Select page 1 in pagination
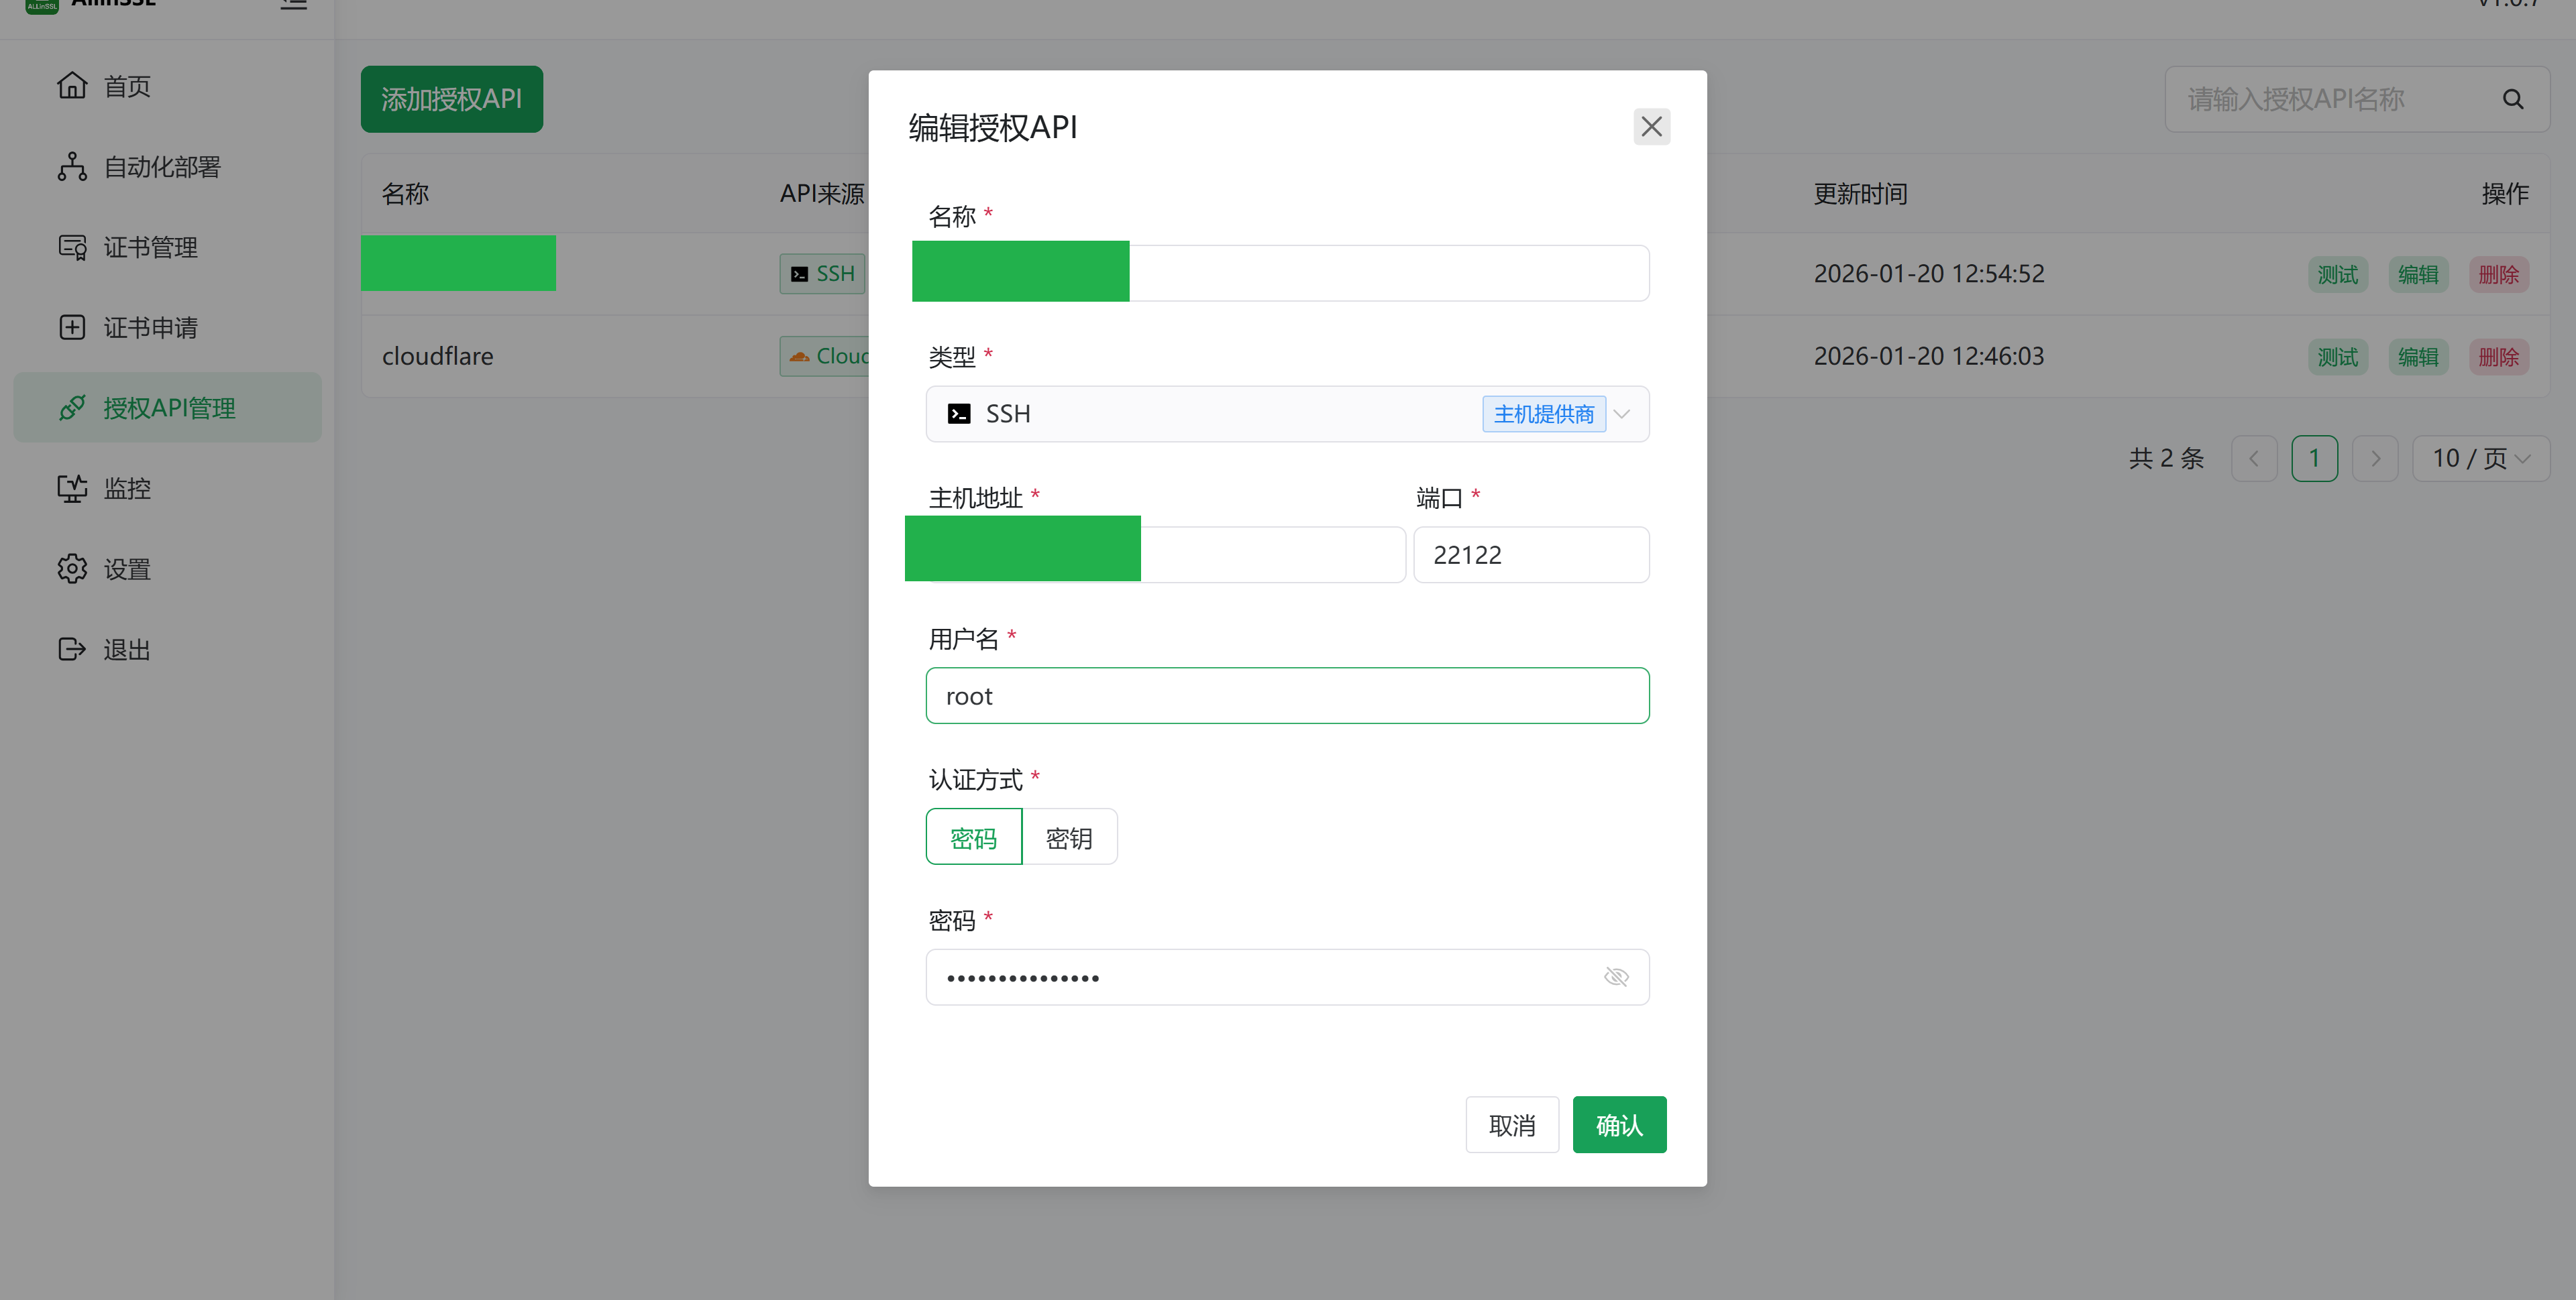The image size is (2576, 1300). (2314, 459)
